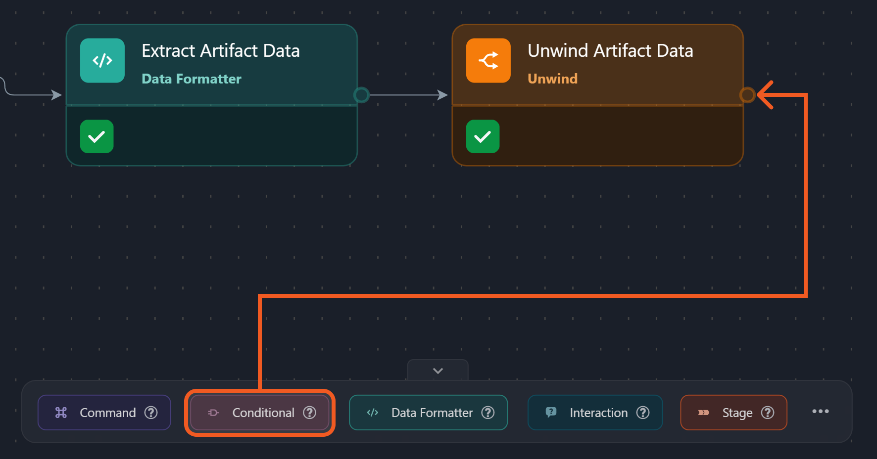Click the Extract Artifact Data output connector
Screen dimensions: 877x459
(x=362, y=95)
